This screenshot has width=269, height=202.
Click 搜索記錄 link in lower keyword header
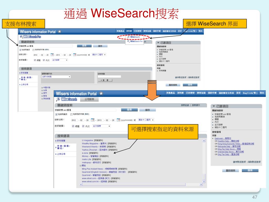click(x=185, y=105)
